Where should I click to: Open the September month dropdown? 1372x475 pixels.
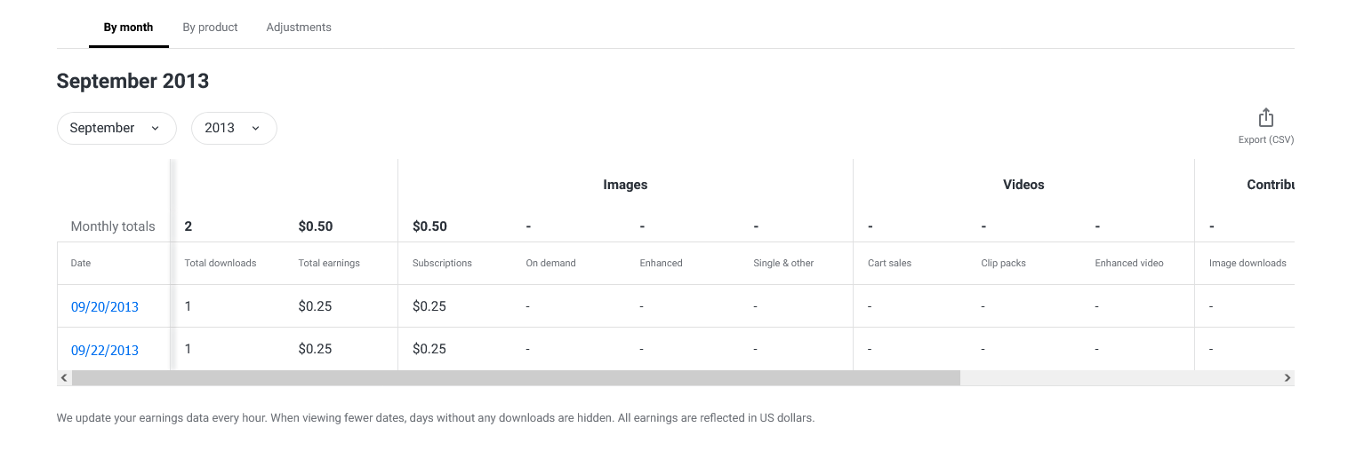pyautogui.click(x=116, y=128)
